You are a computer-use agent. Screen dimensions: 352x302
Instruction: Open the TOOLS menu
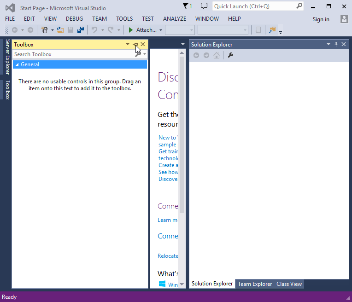pyautogui.click(x=124, y=19)
